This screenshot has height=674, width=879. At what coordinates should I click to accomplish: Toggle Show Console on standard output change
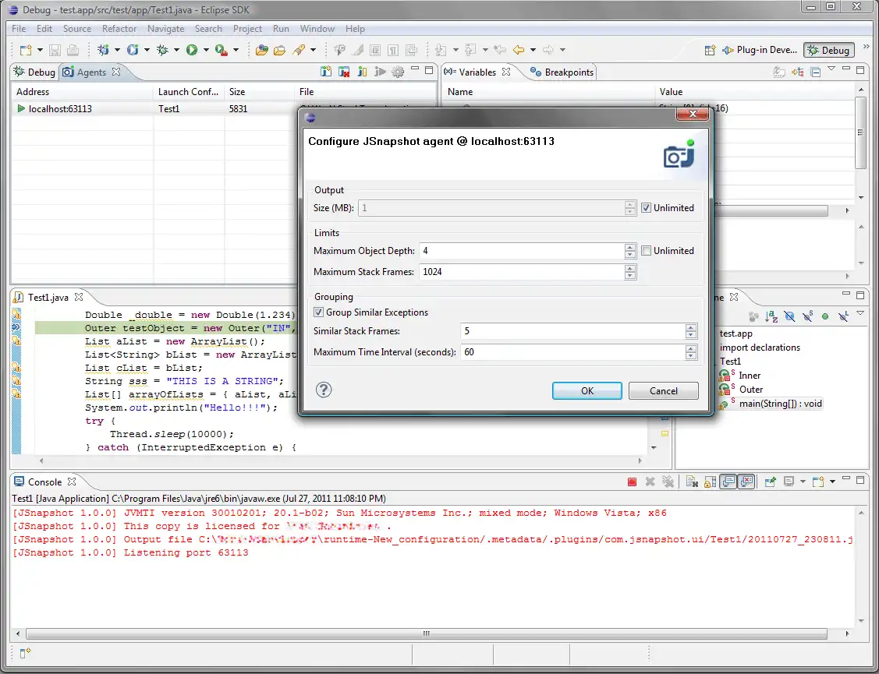(728, 482)
